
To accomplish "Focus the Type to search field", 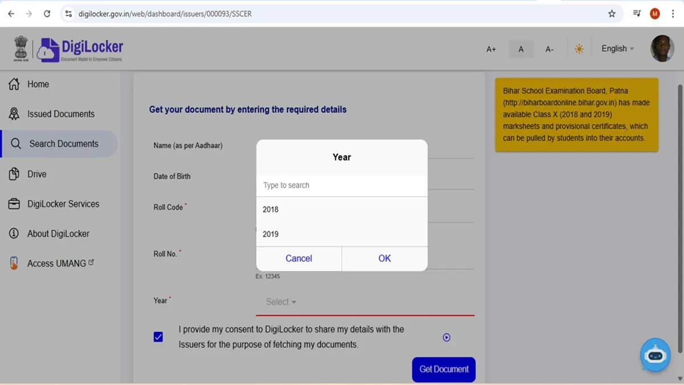I will pos(341,185).
